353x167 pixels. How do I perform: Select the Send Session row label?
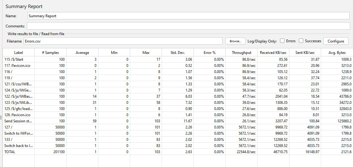pyautogui.click(x=18, y=121)
